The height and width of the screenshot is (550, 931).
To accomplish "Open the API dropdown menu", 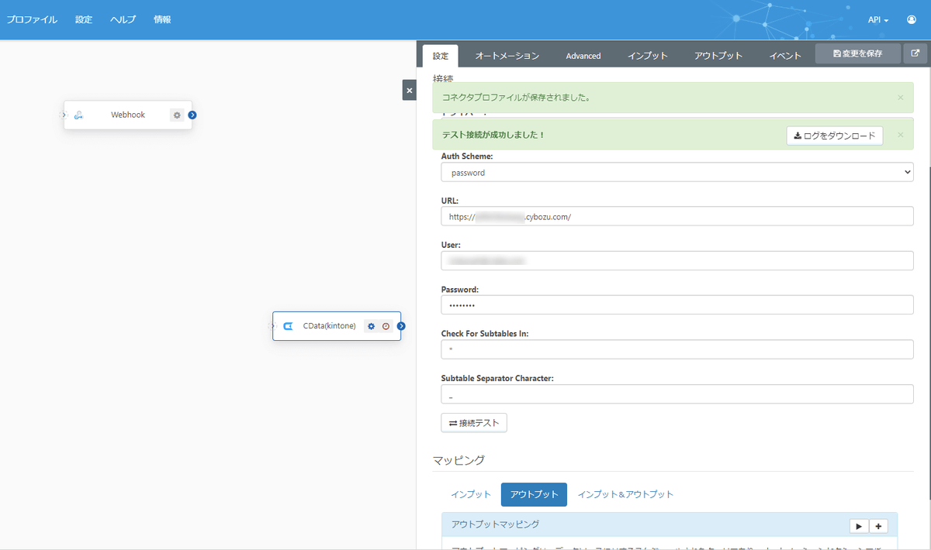I will coord(878,19).
